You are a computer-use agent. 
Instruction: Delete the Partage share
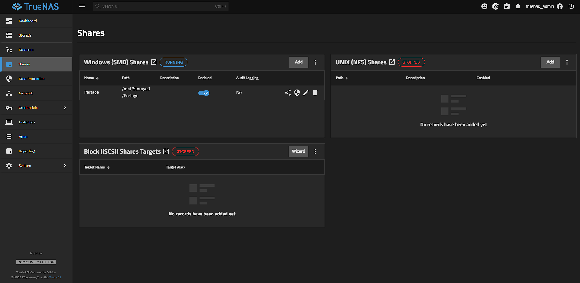(315, 93)
